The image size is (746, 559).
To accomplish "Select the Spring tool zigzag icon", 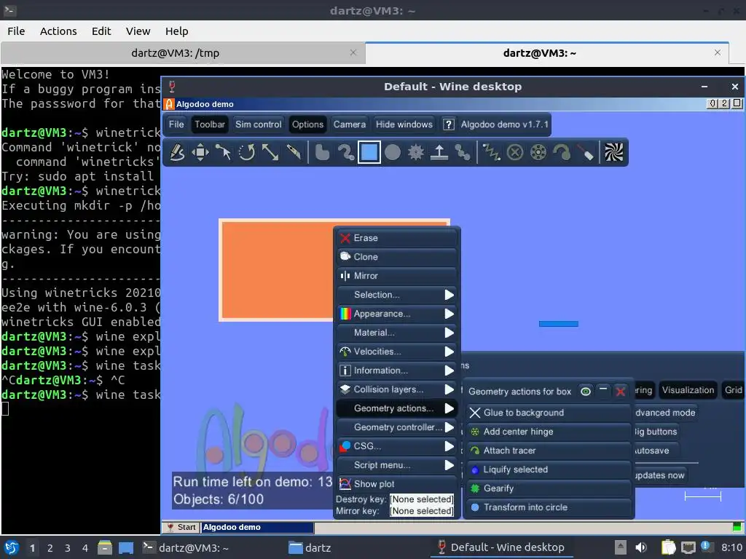I will (x=492, y=153).
